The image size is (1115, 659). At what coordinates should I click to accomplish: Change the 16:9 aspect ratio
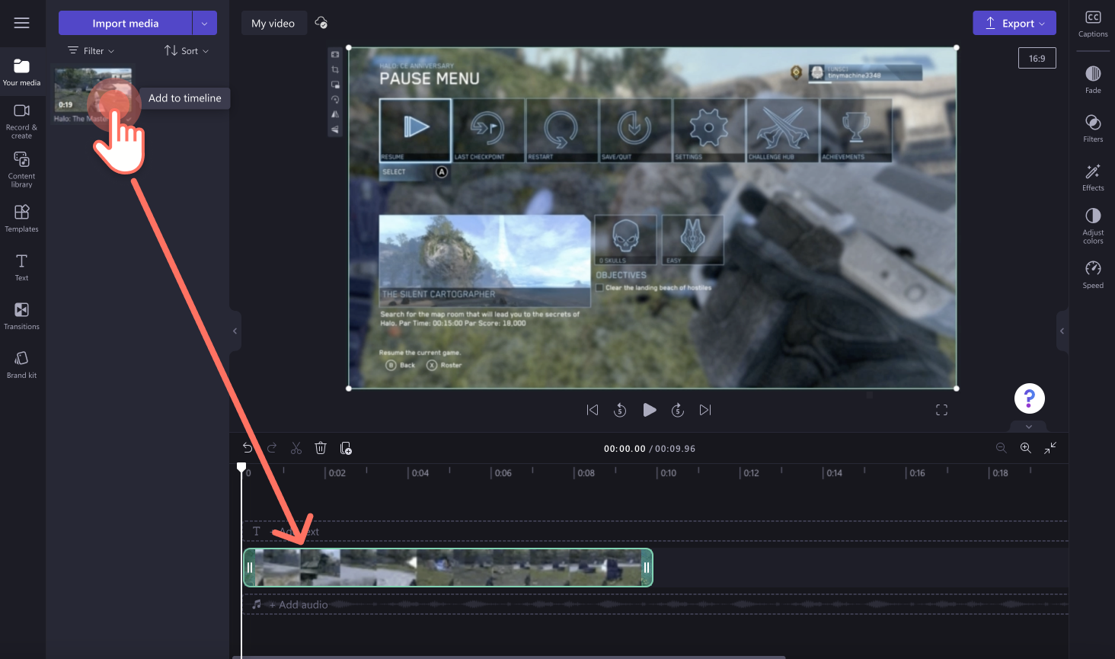(1037, 58)
